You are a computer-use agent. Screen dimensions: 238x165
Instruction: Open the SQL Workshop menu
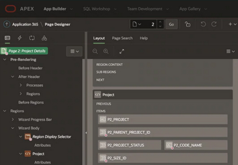[x=97, y=9]
